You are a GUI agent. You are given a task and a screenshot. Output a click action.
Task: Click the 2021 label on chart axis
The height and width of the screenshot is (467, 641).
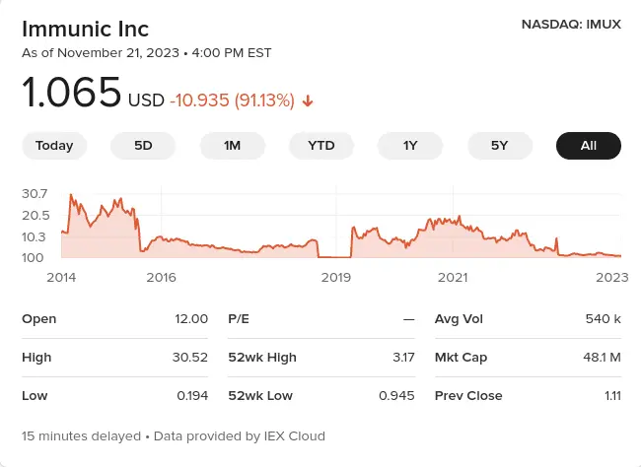click(x=453, y=277)
